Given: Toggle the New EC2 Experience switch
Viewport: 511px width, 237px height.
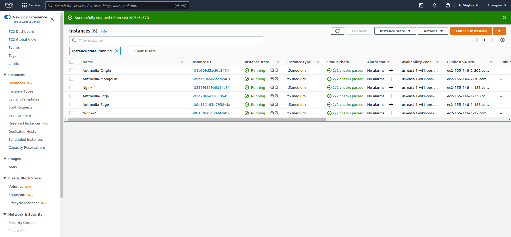Looking at the screenshot, I should [x=7, y=17].
